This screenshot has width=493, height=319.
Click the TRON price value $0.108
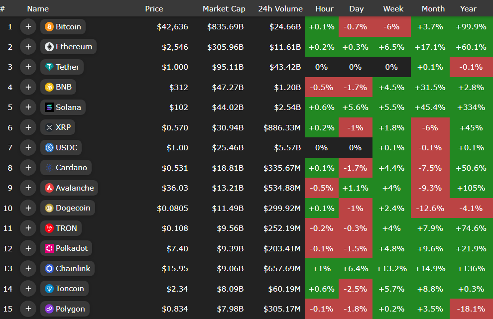[175, 228]
